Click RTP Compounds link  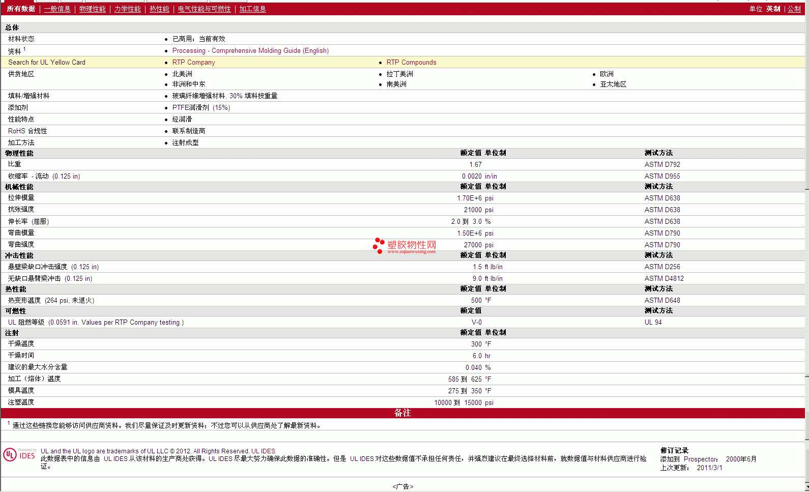(411, 63)
